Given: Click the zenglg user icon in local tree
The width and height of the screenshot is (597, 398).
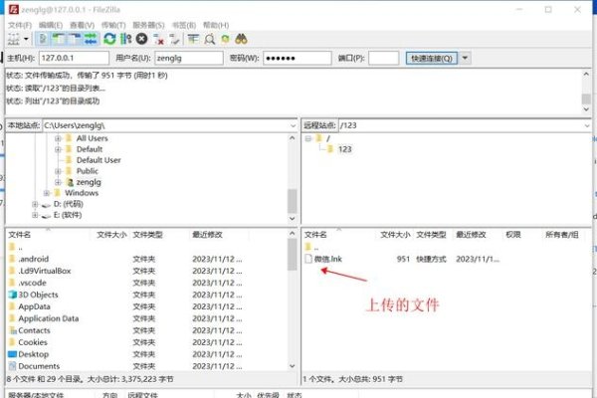Looking at the screenshot, I should pos(70,182).
